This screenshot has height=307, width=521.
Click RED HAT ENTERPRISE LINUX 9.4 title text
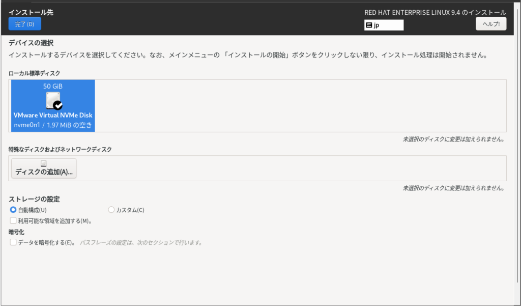pos(435,12)
